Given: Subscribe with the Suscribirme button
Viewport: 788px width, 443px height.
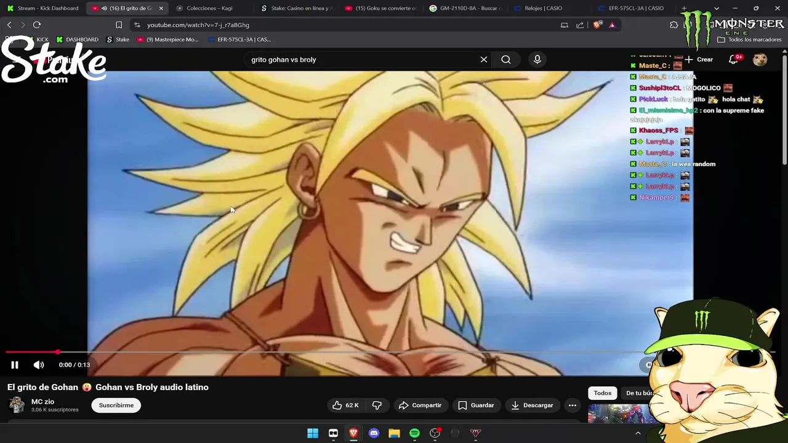Looking at the screenshot, I should coord(116,405).
